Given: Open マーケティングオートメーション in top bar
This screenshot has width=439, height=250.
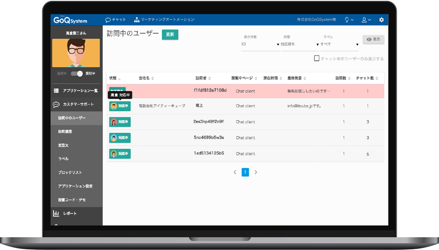Looking at the screenshot, I should 164,20.
